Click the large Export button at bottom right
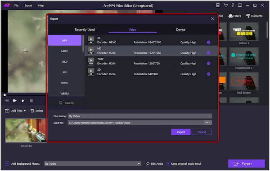 click(x=247, y=164)
